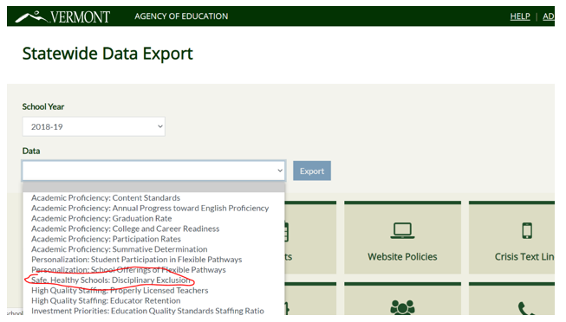Open the HELP link
Viewport: 566px width, 322px height.
tap(520, 16)
